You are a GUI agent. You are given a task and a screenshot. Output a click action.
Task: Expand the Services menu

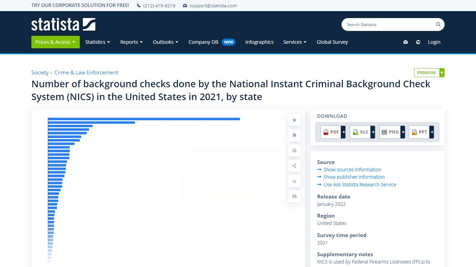(x=295, y=42)
